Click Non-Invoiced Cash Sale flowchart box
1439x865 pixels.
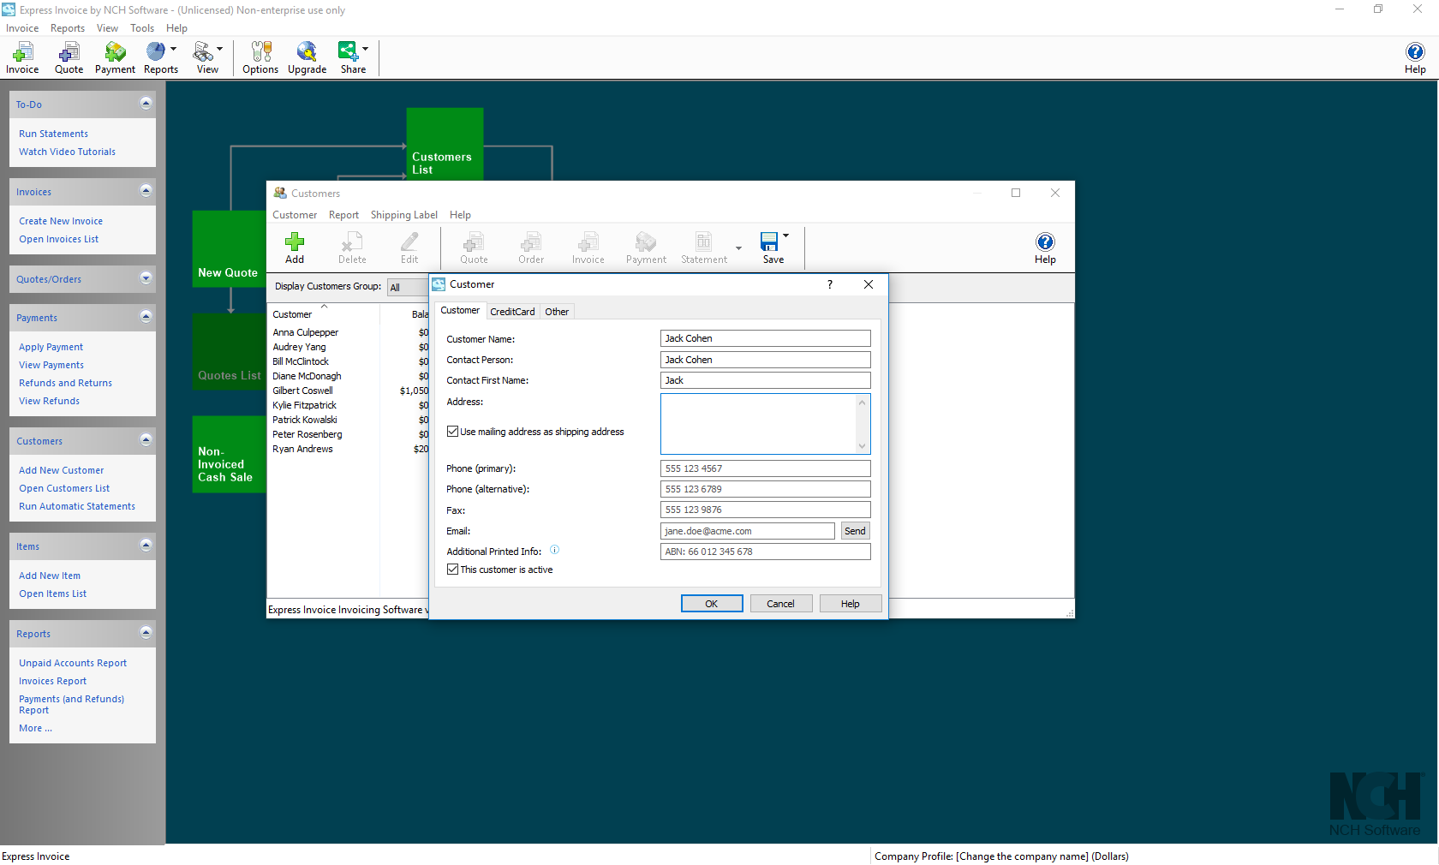[x=229, y=454]
